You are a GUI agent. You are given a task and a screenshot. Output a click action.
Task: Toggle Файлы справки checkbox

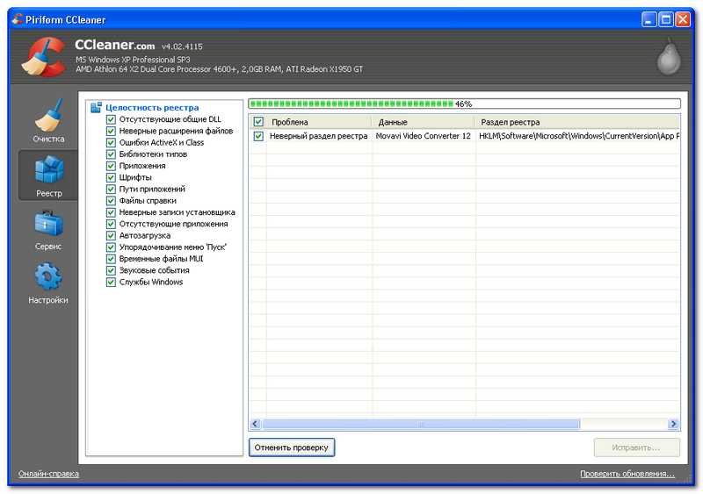pyautogui.click(x=111, y=201)
